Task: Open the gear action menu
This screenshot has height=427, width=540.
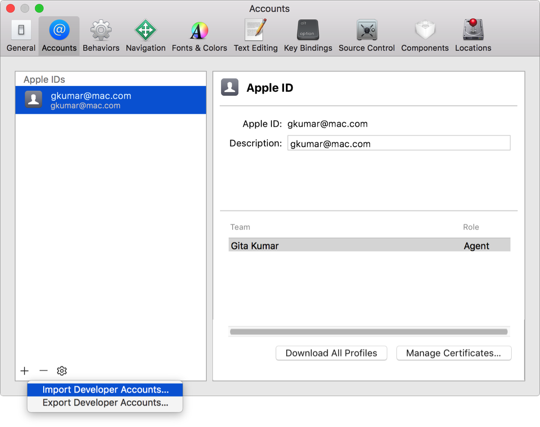Action: tap(62, 371)
